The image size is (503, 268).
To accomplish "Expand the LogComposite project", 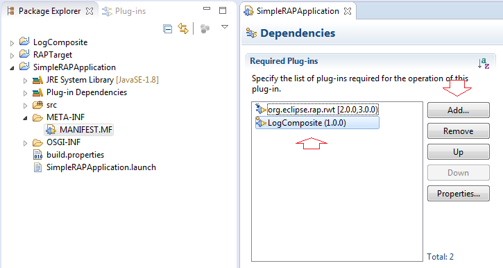I will click(x=12, y=43).
